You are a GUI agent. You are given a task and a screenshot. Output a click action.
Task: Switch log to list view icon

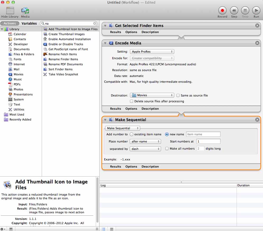point(104,229)
